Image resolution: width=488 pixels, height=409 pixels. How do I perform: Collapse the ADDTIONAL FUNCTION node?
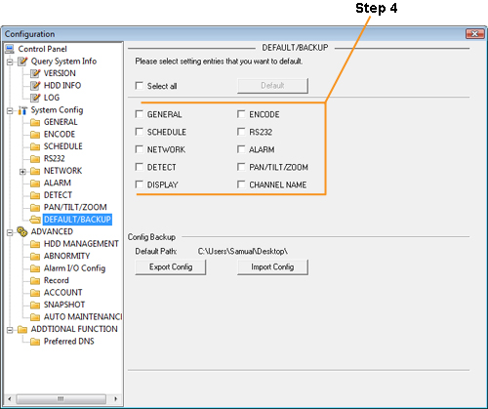point(10,330)
